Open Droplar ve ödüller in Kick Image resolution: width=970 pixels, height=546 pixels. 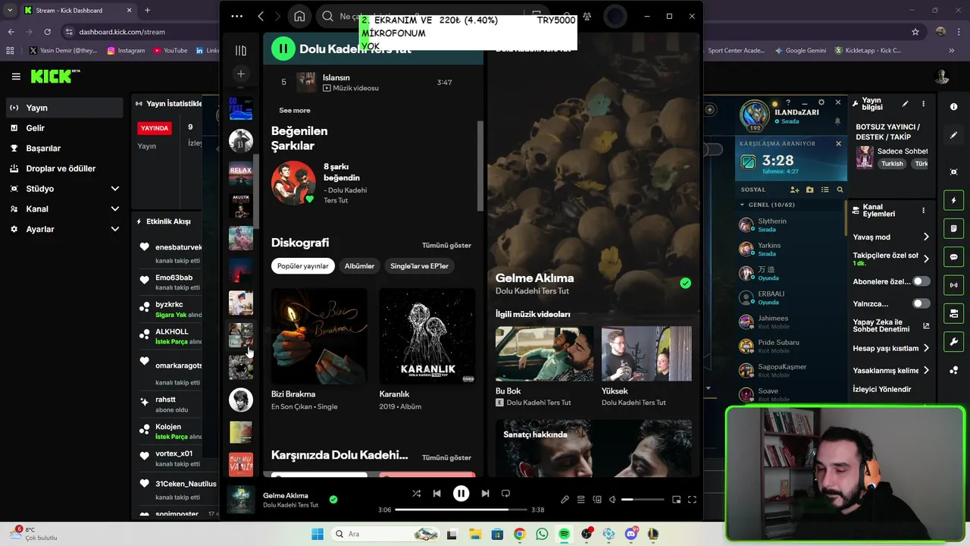pyautogui.click(x=64, y=168)
